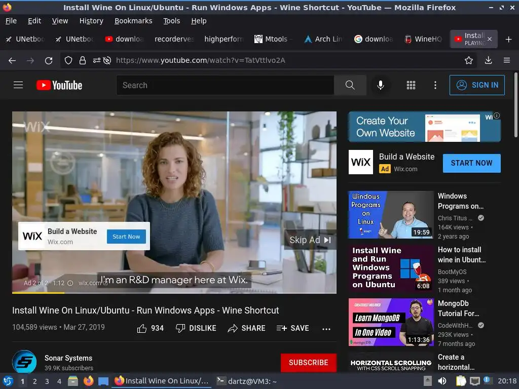This screenshot has width=519, height=389.
Task: Click the SHARE button
Action: [x=247, y=328]
